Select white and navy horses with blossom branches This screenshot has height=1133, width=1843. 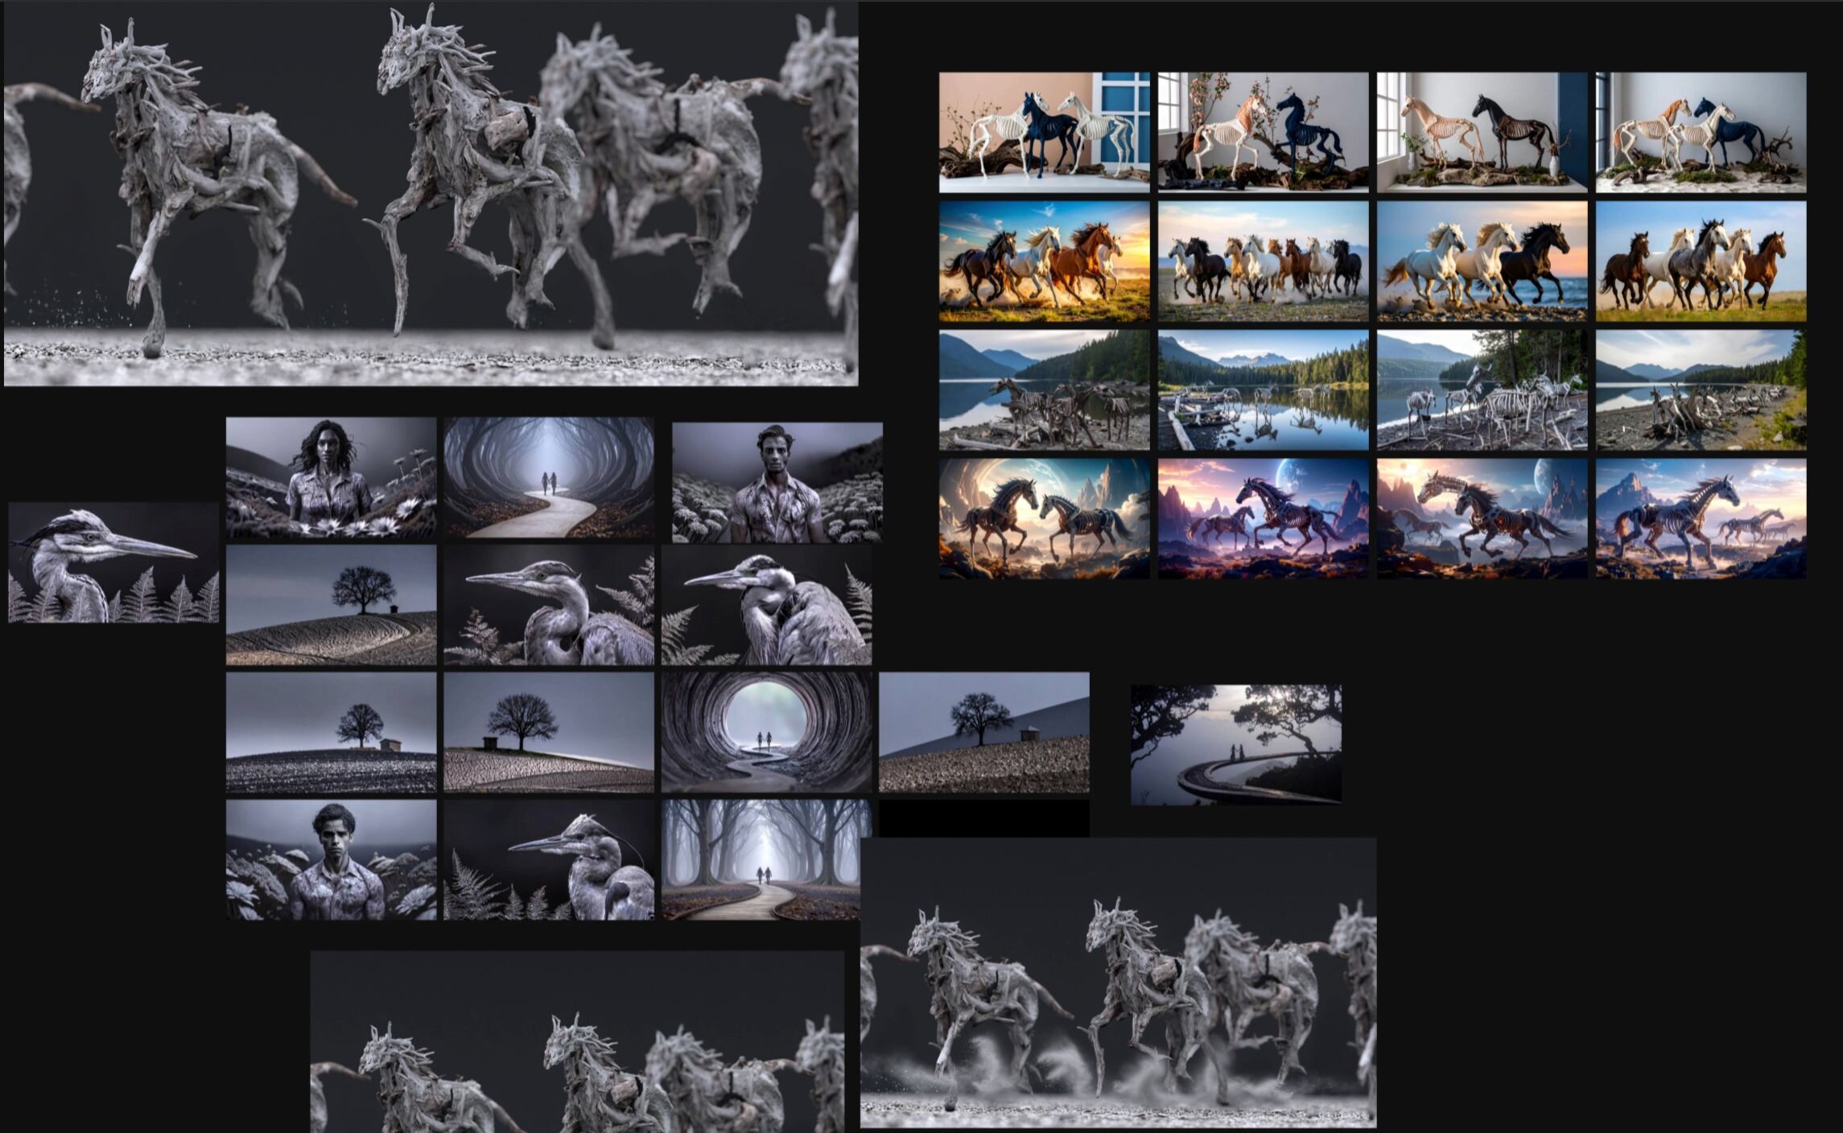(1263, 133)
